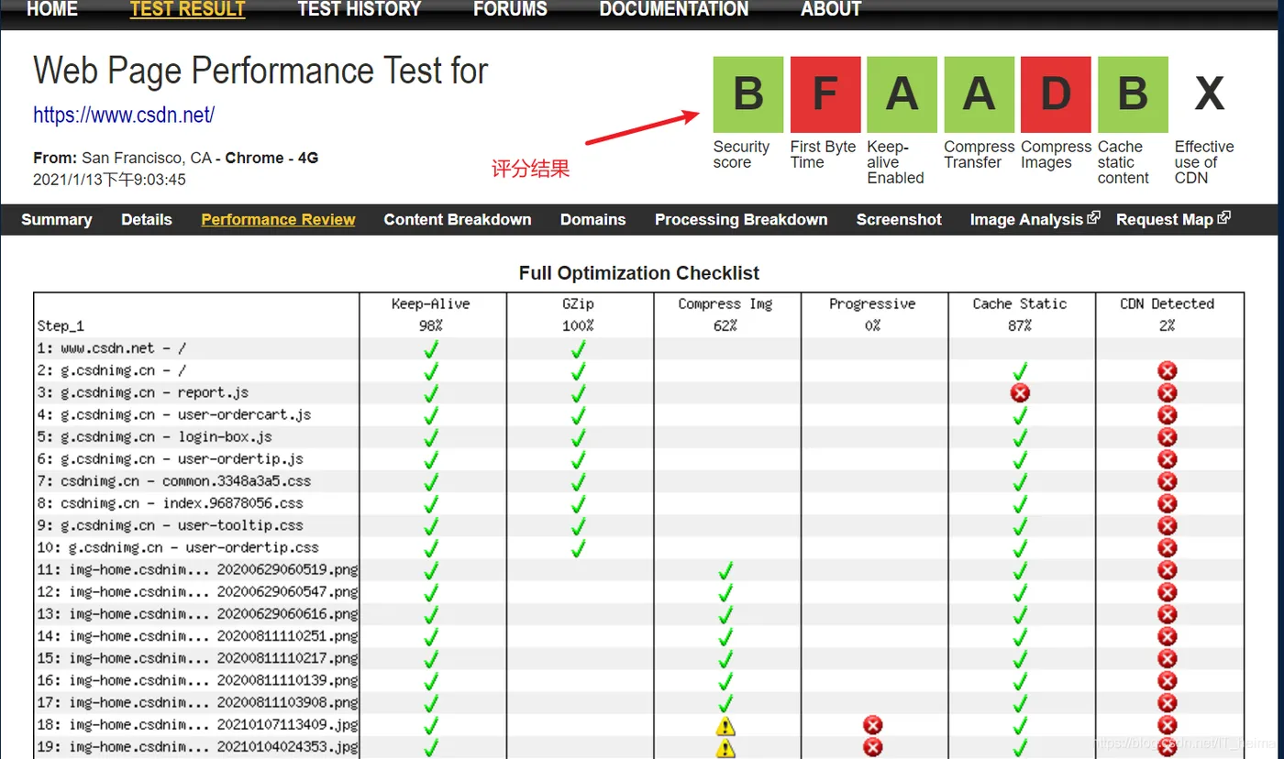Select Compress Img checkmark for 20200811110251.png
The height and width of the screenshot is (759, 1284).
pyautogui.click(x=726, y=636)
